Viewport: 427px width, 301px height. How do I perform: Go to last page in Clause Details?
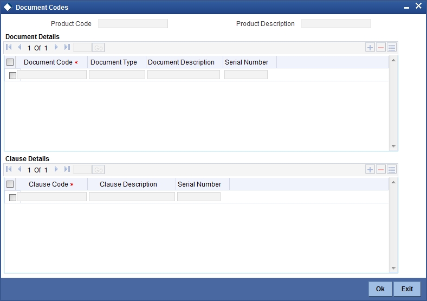pyautogui.click(x=67, y=169)
